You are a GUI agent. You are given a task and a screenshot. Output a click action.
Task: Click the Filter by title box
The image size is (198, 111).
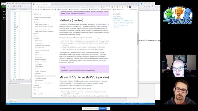44,14
